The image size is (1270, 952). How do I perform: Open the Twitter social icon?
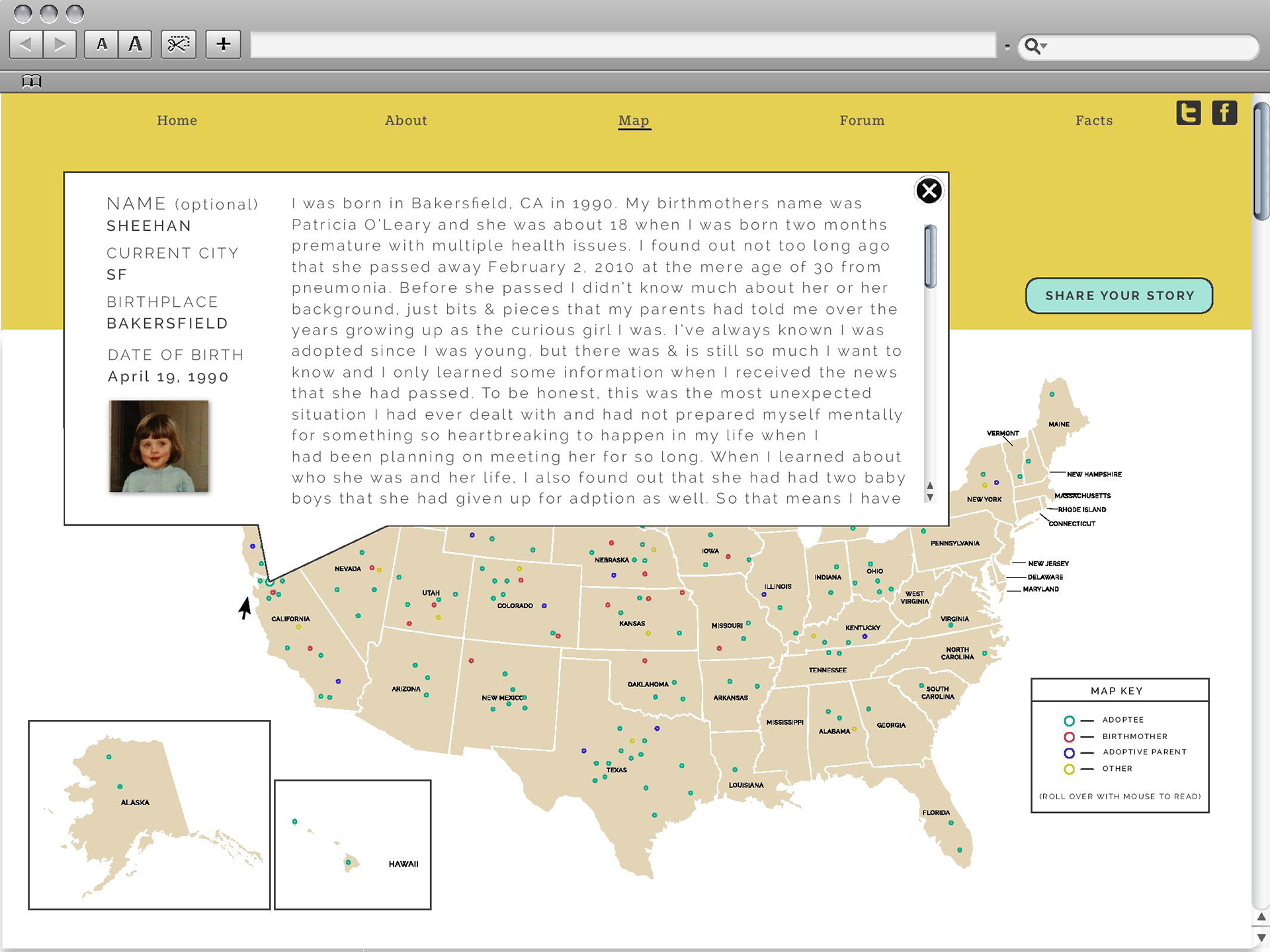(x=1189, y=113)
